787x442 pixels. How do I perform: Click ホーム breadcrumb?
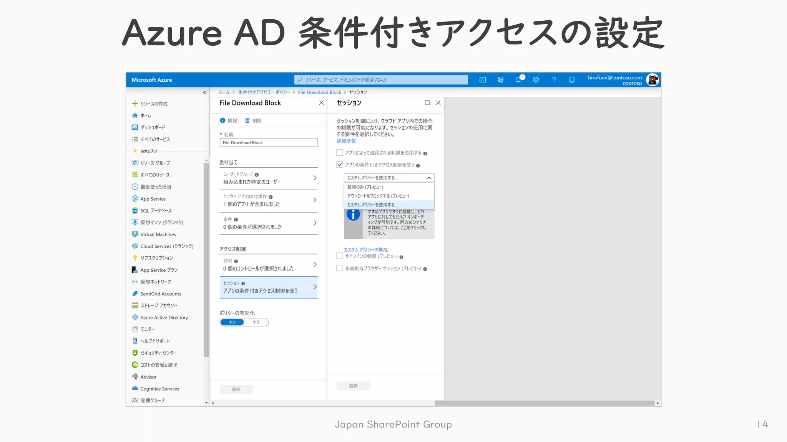click(x=224, y=92)
